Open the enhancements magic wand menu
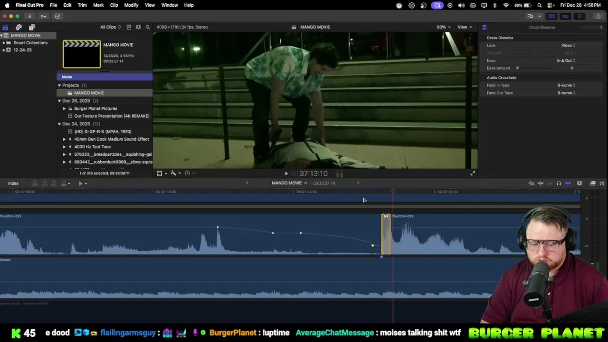Screen dimensions: 608x342 [175, 173]
